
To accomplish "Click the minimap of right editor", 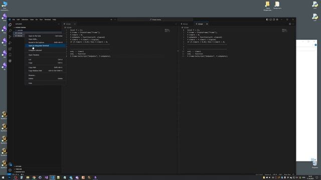I will pyautogui.click(x=284, y=30).
